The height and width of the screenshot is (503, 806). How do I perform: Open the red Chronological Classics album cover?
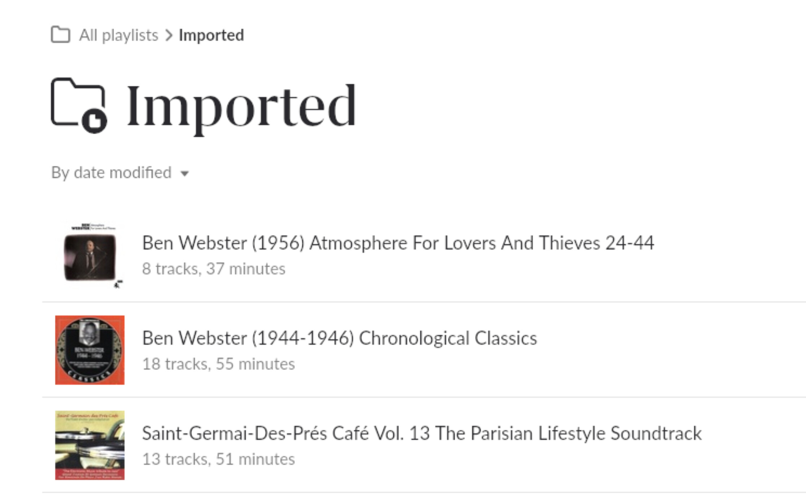click(x=90, y=350)
